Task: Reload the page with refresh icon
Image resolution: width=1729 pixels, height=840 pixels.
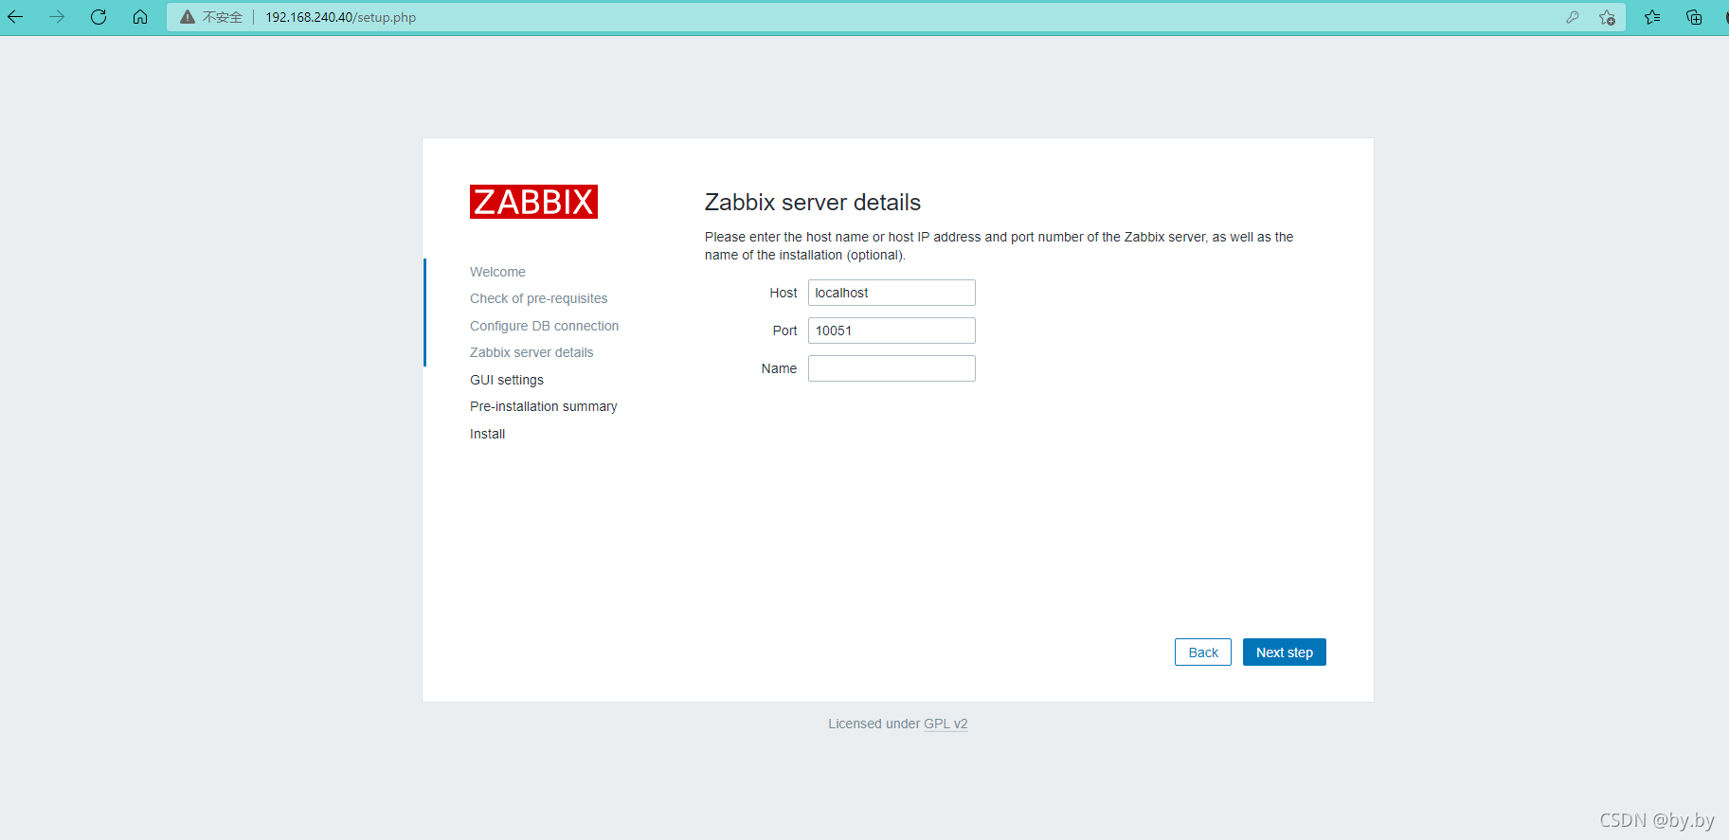Action: [x=99, y=17]
